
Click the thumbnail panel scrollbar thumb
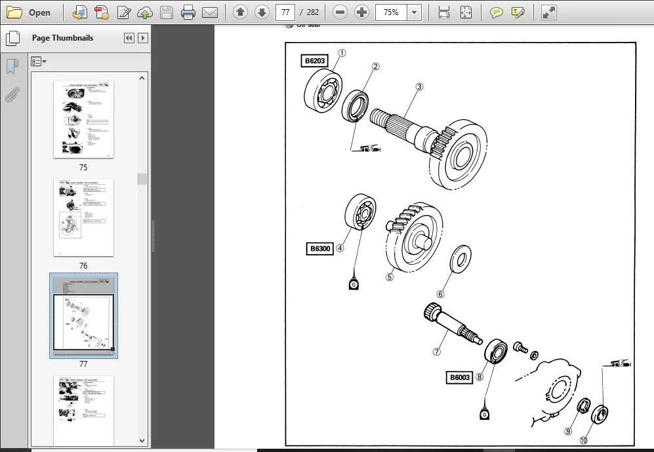[x=142, y=179]
